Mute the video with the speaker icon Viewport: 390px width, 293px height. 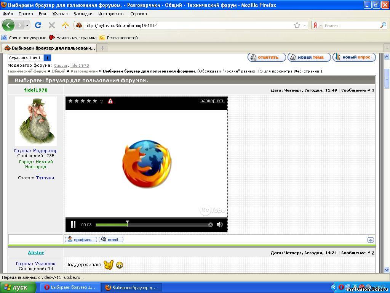[220, 225]
